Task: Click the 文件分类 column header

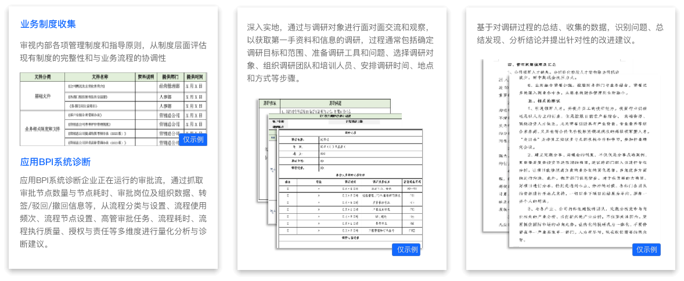Action: [x=42, y=76]
